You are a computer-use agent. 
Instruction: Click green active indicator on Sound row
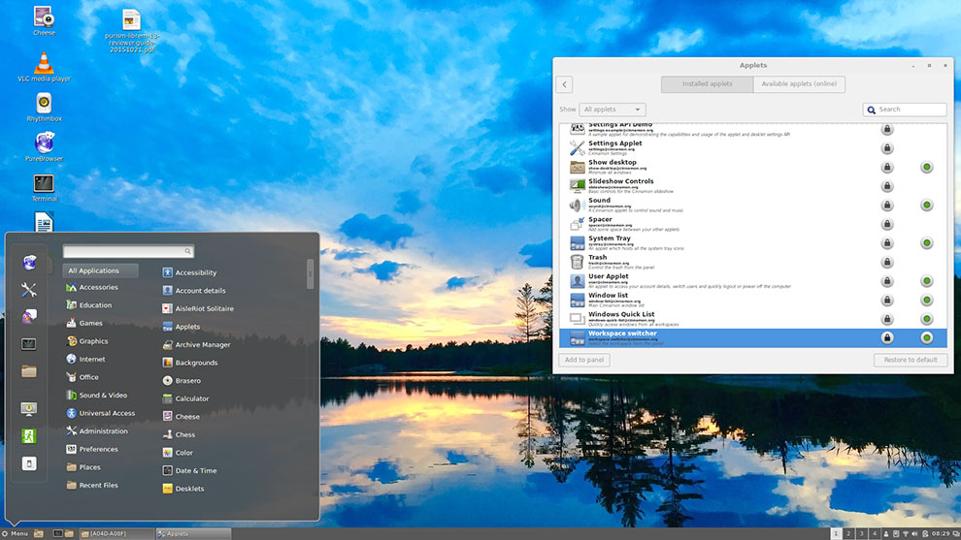tap(927, 206)
